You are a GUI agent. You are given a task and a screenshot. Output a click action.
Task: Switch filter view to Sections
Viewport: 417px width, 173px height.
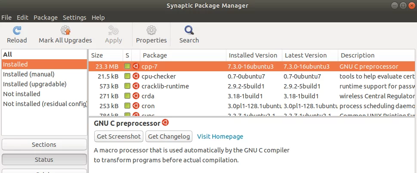[x=44, y=145]
